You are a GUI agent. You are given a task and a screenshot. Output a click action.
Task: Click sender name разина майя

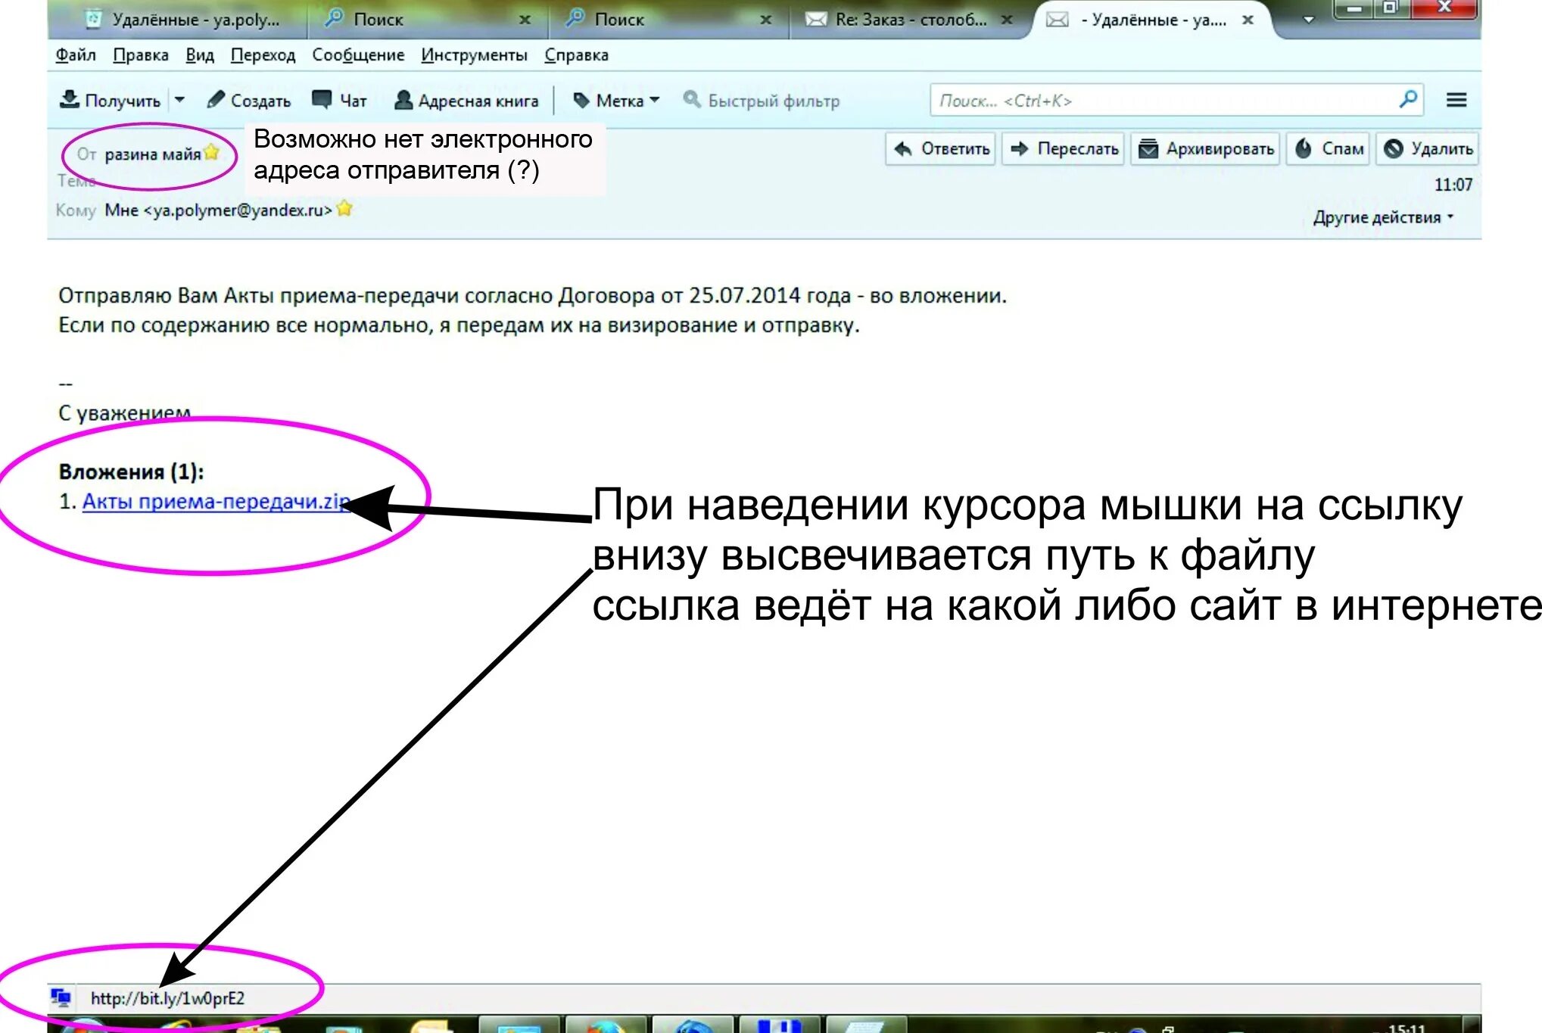[x=152, y=154]
